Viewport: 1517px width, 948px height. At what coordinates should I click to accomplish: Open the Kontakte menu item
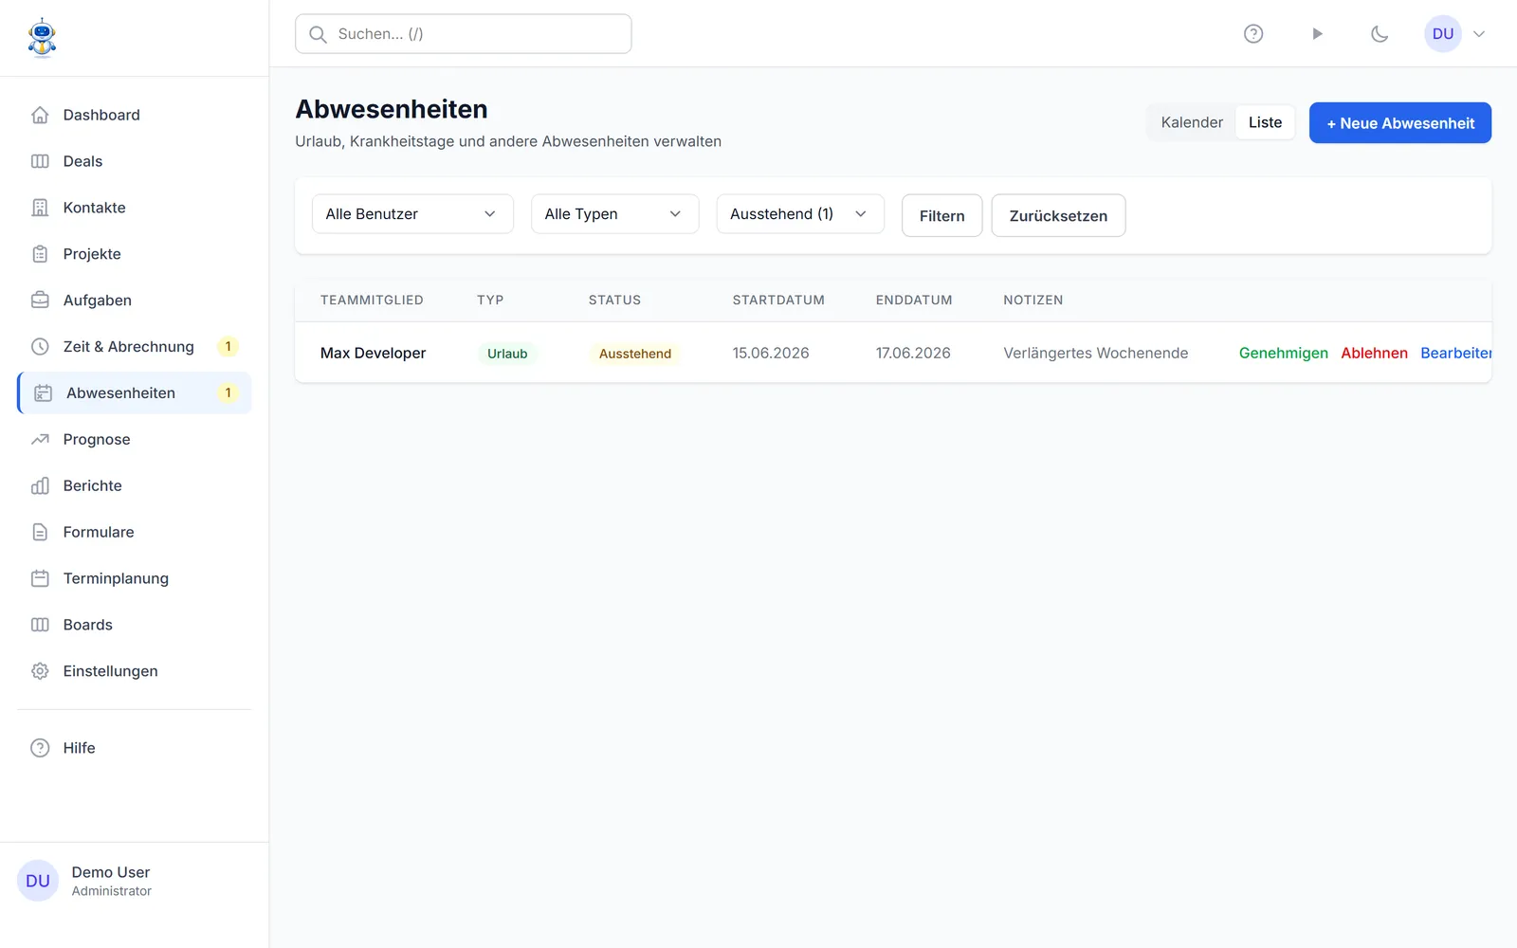(x=135, y=208)
